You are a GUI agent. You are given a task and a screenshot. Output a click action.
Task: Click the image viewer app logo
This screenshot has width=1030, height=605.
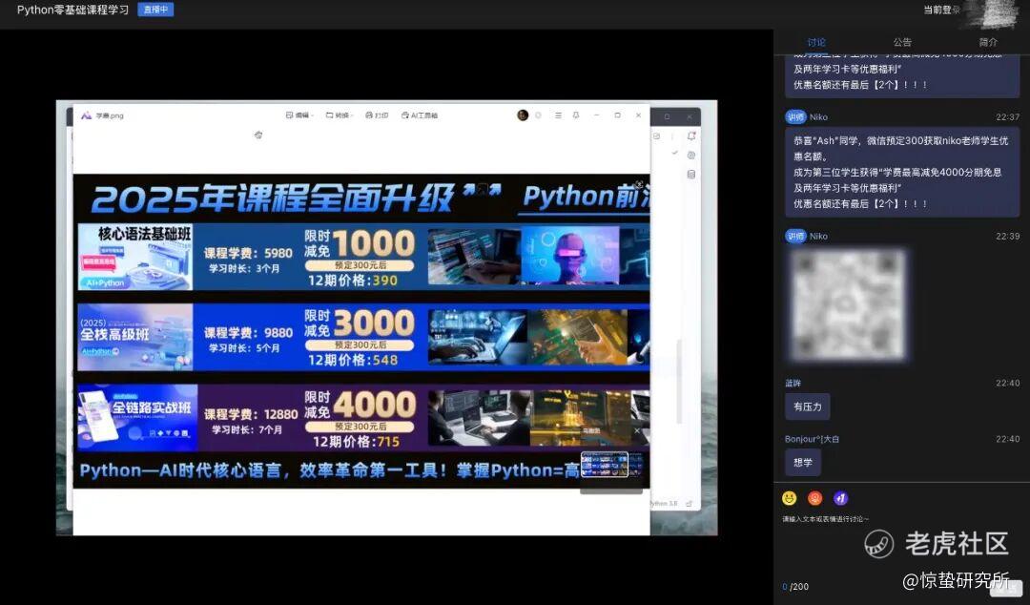click(x=86, y=115)
